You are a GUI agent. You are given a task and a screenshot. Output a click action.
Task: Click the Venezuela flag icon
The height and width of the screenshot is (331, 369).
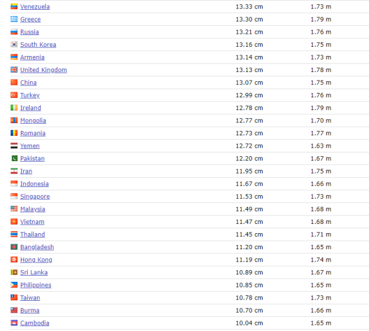[x=14, y=7]
